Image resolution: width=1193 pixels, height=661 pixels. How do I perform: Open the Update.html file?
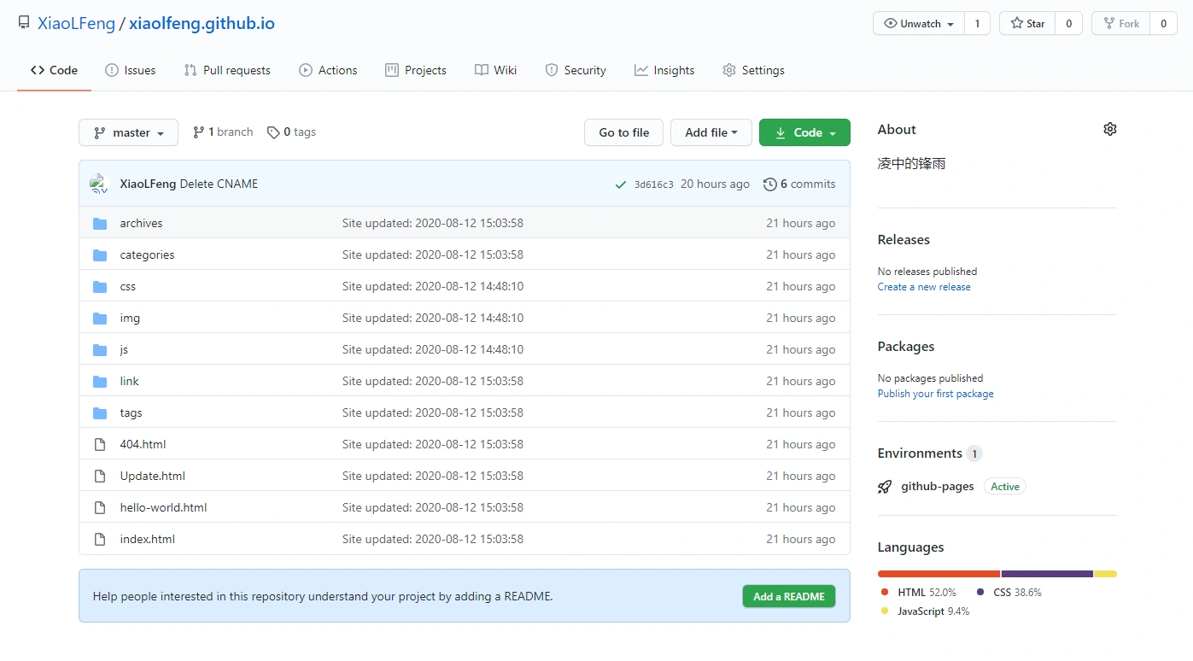pyautogui.click(x=153, y=476)
